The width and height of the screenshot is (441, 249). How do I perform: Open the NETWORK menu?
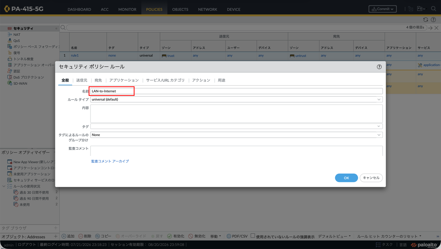(208, 9)
